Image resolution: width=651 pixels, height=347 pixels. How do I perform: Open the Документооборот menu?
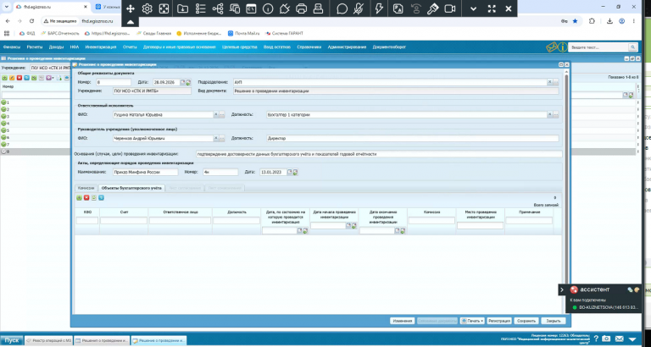389,47
